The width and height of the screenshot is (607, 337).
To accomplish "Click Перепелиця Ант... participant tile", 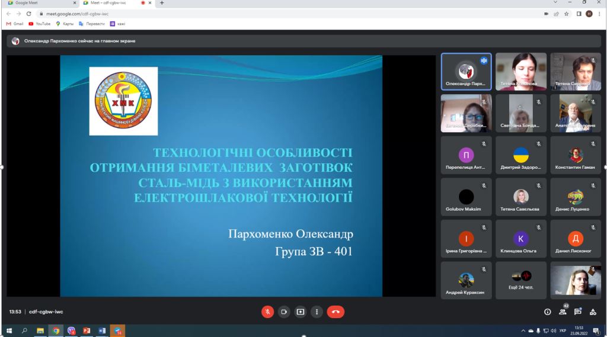I will (466, 155).
